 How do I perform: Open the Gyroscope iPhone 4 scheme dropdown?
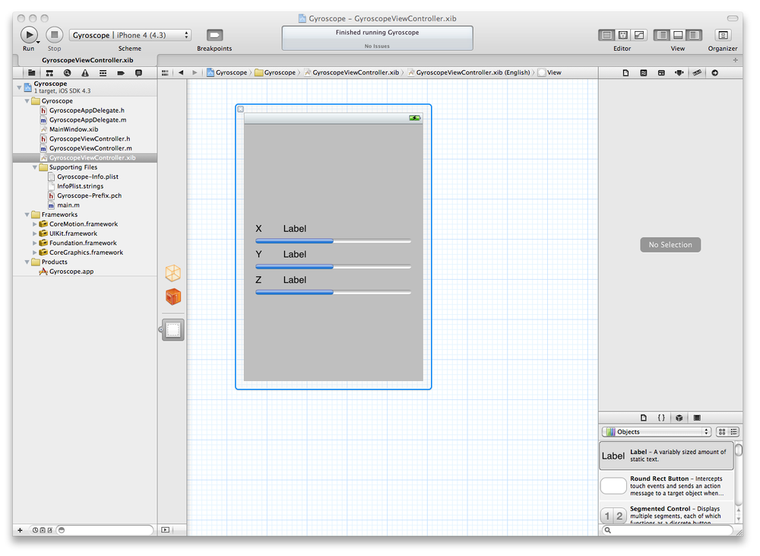130,35
